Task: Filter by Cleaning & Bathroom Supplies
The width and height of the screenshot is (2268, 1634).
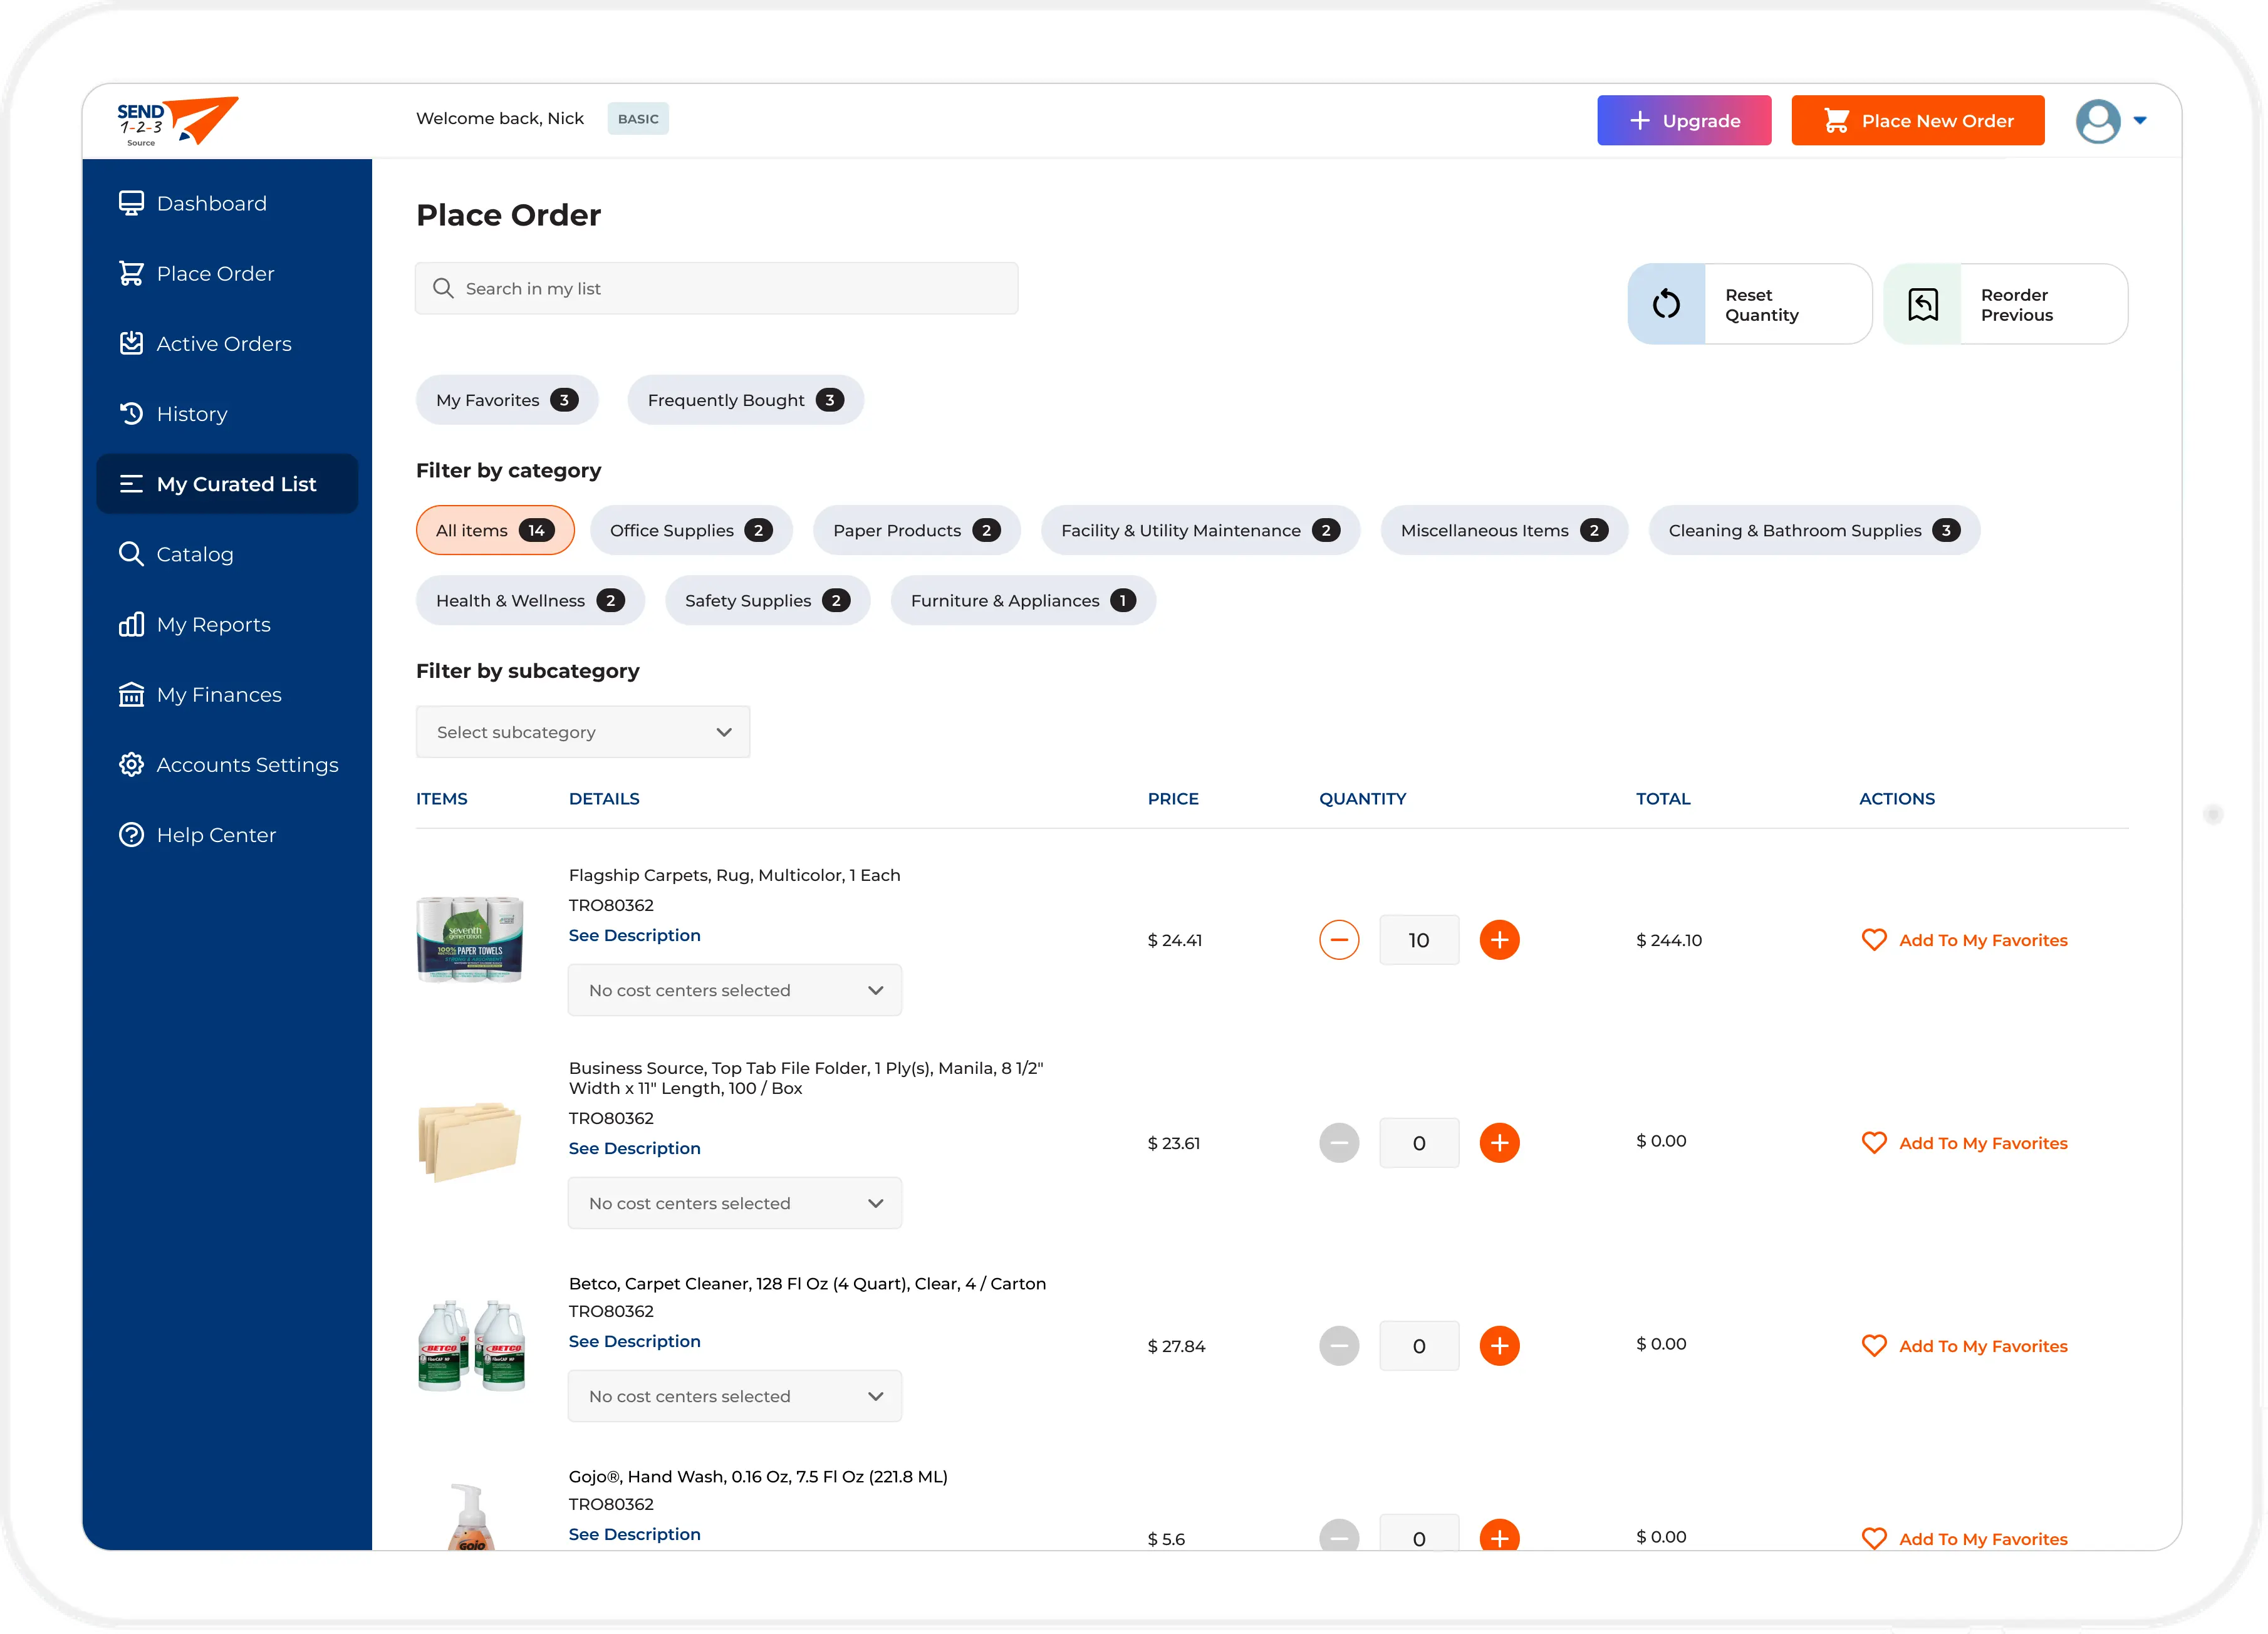Action: pos(1814,530)
